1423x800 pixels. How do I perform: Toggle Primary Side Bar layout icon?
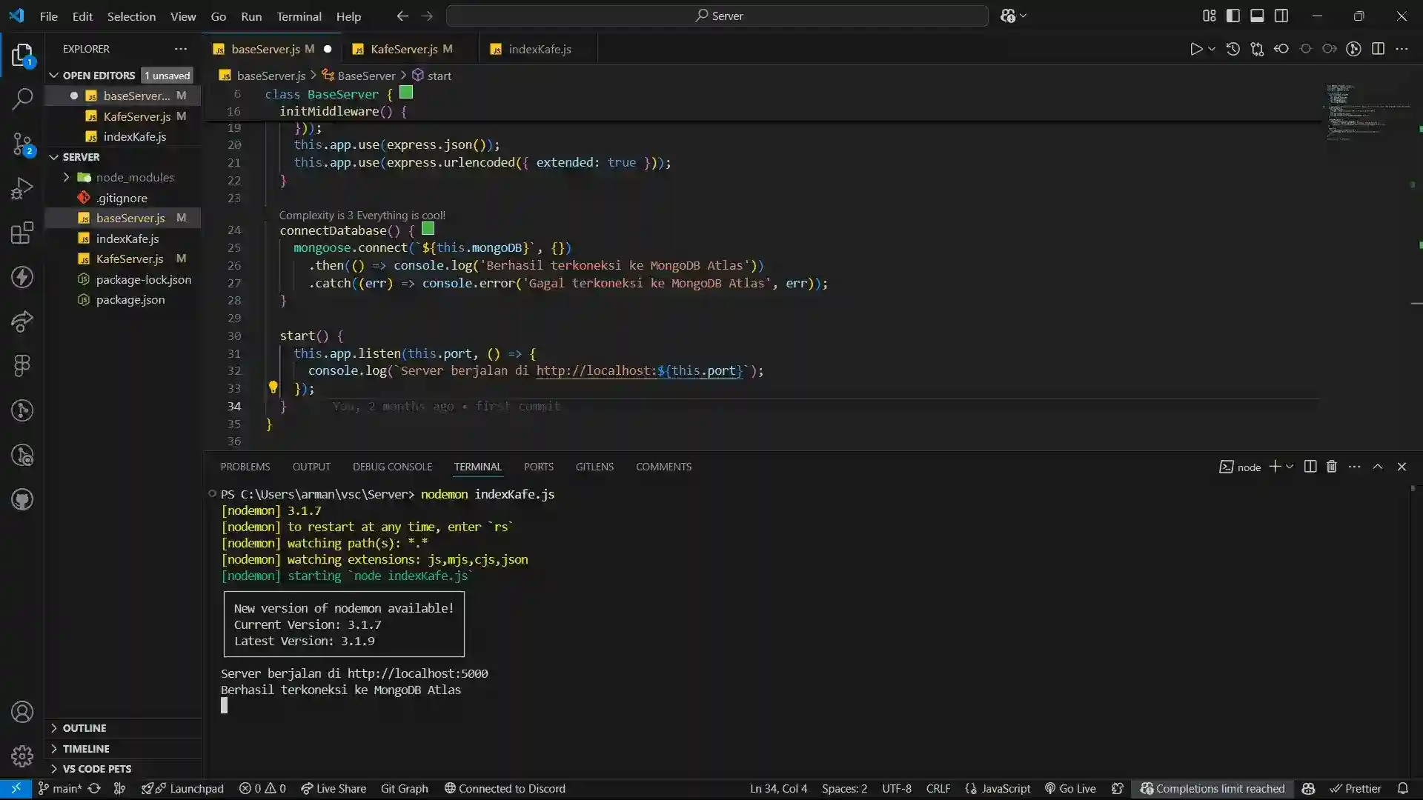click(1233, 16)
